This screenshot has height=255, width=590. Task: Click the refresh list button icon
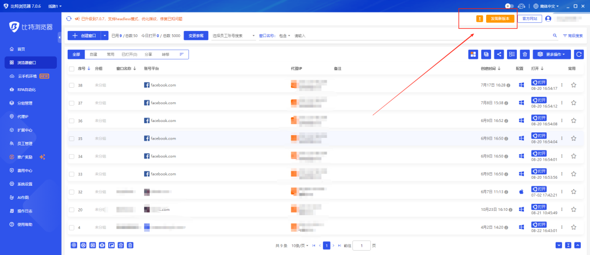[x=579, y=54]
